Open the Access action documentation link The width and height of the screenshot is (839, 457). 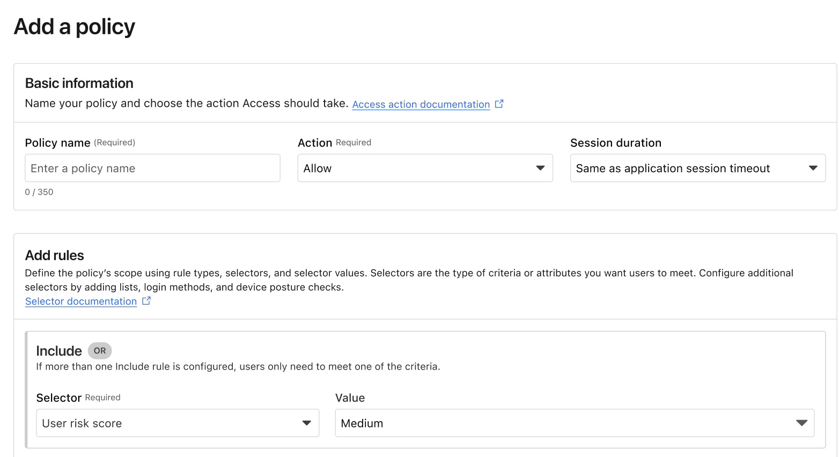[x=421, y=105]
